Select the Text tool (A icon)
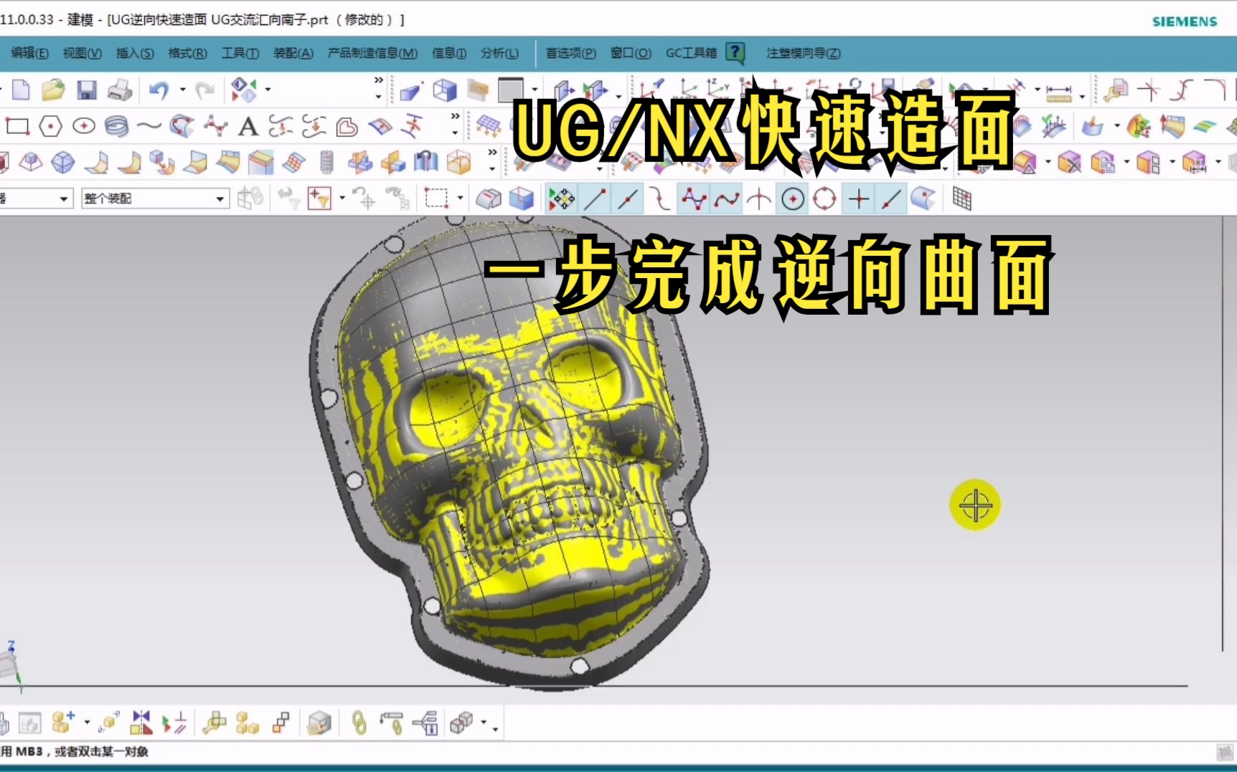Viewport: 1237px width, 772px height. point(248,126)
